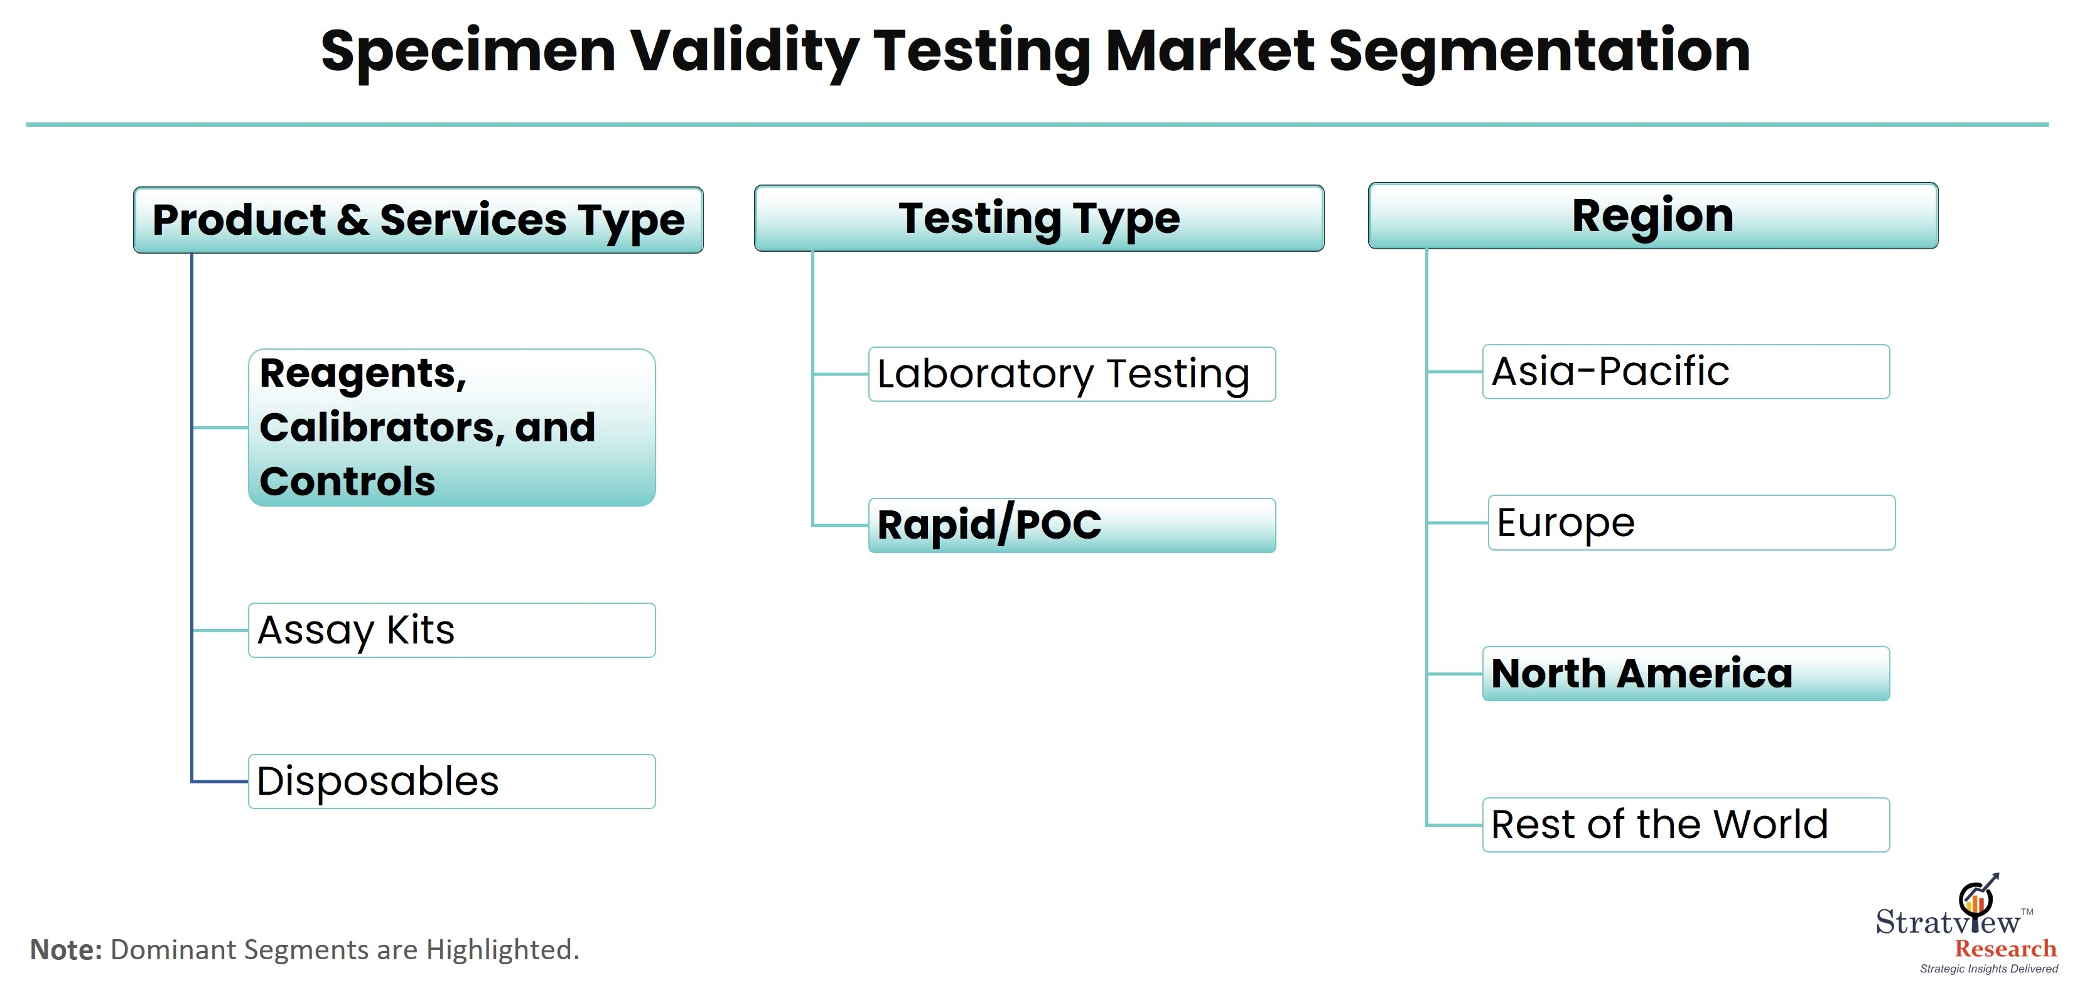Viewport: 2075px width, 990px height.
Task: Click the blue connector line beside Disposables
Action: [x=219, y=782]
